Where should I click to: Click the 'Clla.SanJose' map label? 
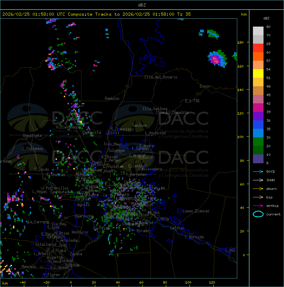[x=155, y=109]
